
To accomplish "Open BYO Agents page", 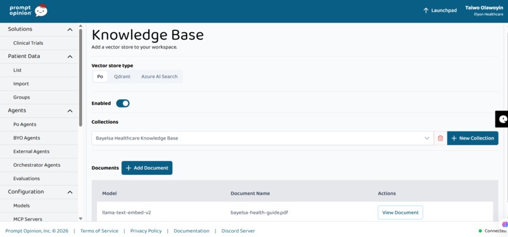I will (26, 138).
